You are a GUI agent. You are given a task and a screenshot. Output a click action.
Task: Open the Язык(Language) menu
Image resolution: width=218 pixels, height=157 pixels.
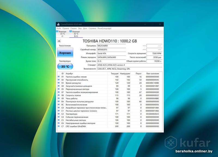[104, 28]
